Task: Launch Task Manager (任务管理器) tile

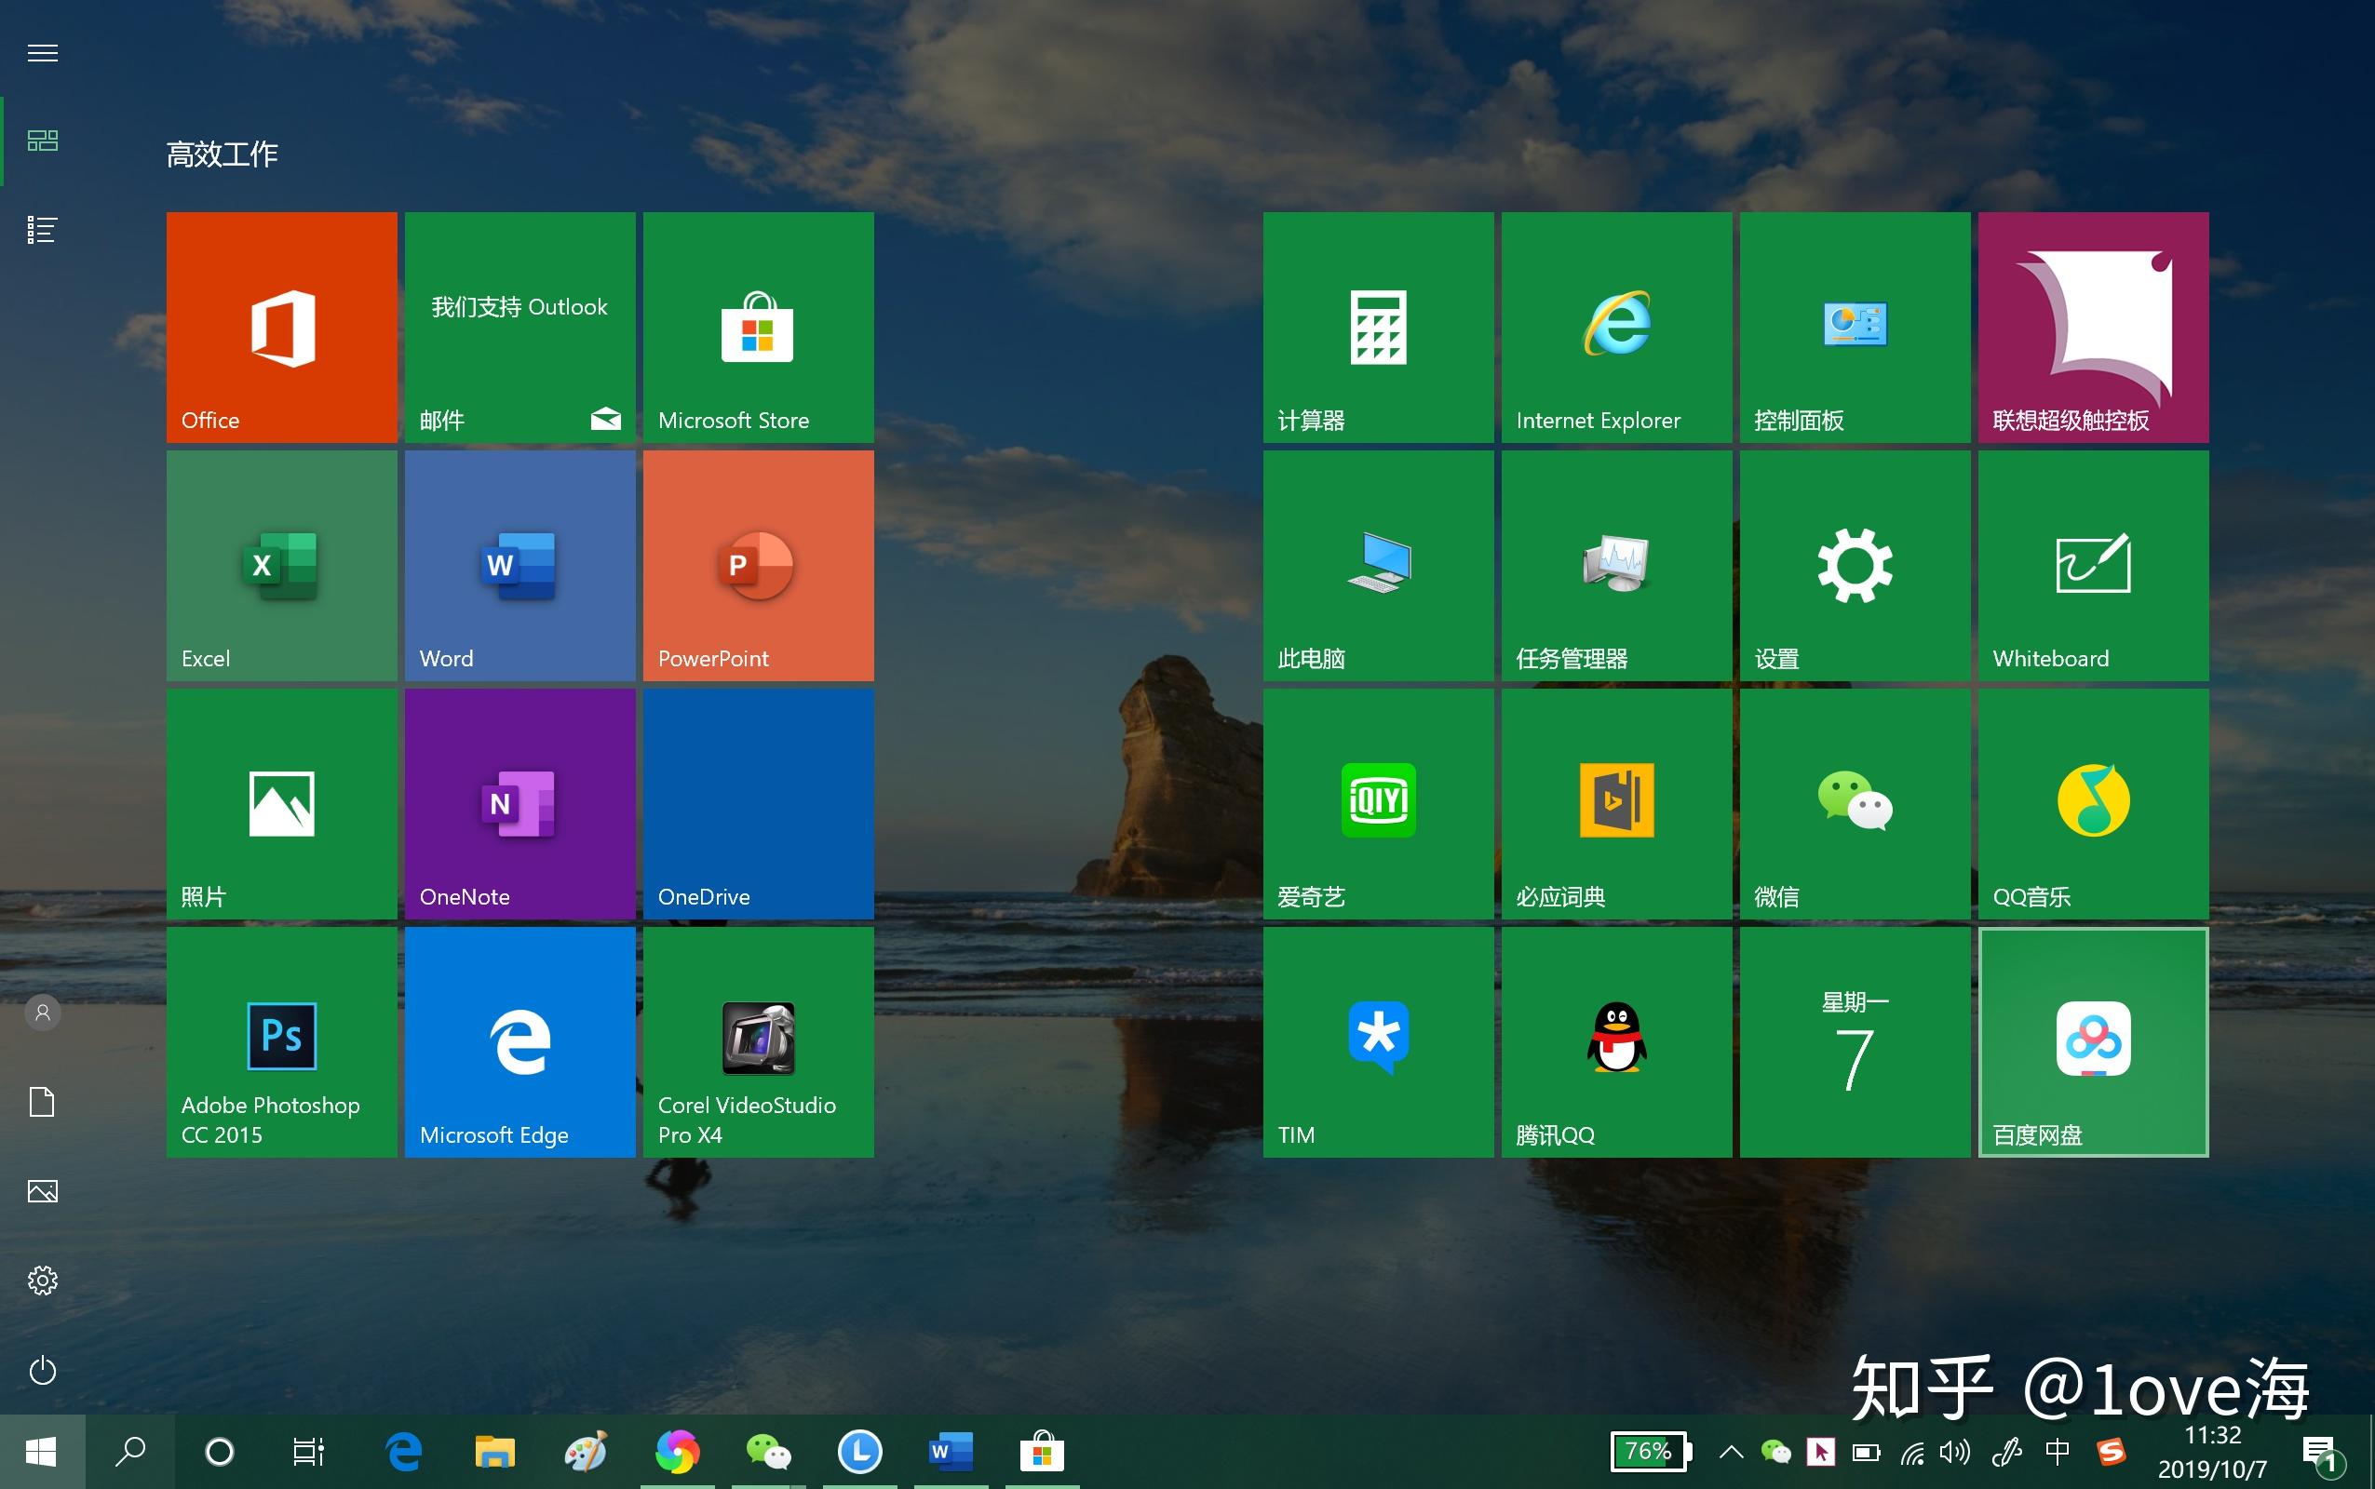Action: [x=1616, y=565]
